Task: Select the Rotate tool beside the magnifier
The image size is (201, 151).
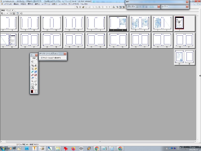Action: [36, 65]
